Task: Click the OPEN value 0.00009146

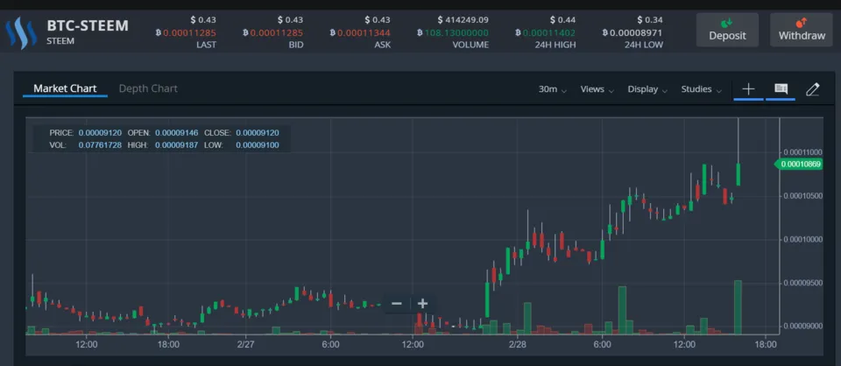Action: coord(176,132)
